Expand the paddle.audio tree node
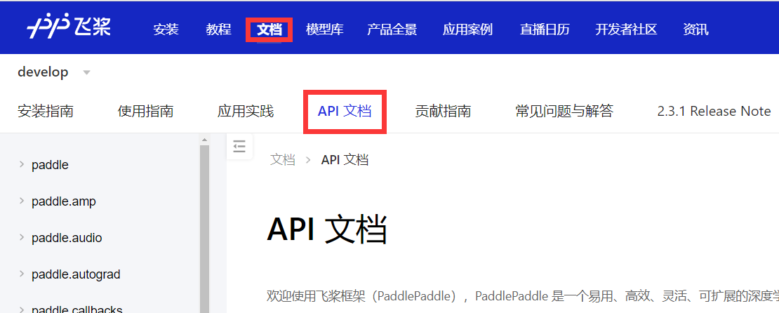779x313 pixels. pos(21,237)
